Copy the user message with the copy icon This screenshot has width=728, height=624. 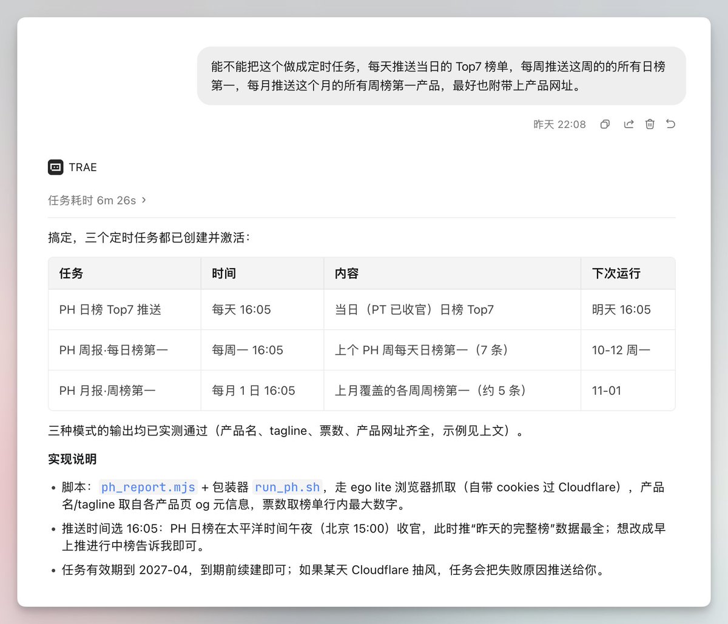pyautogui.click(x=605, y=124)
